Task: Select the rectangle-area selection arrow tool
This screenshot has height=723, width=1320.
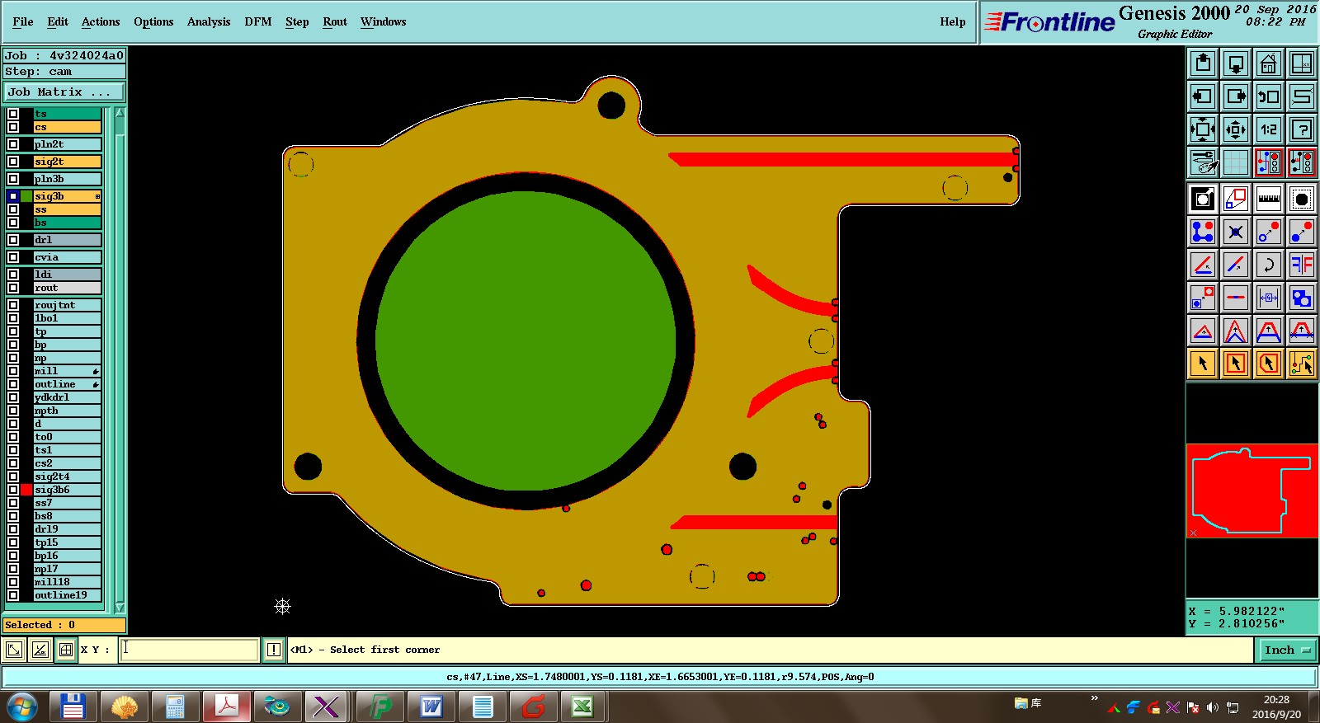Action: point(1236,364)
